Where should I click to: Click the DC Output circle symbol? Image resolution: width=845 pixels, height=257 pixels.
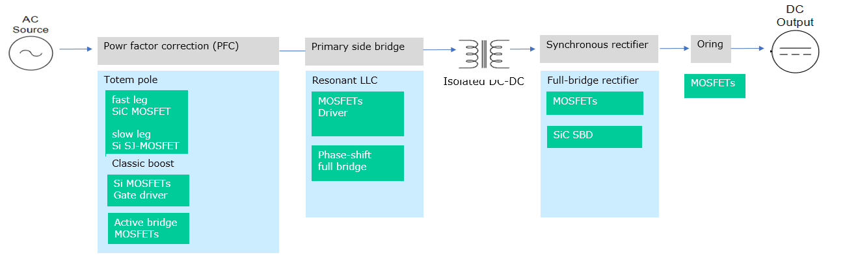795,51
